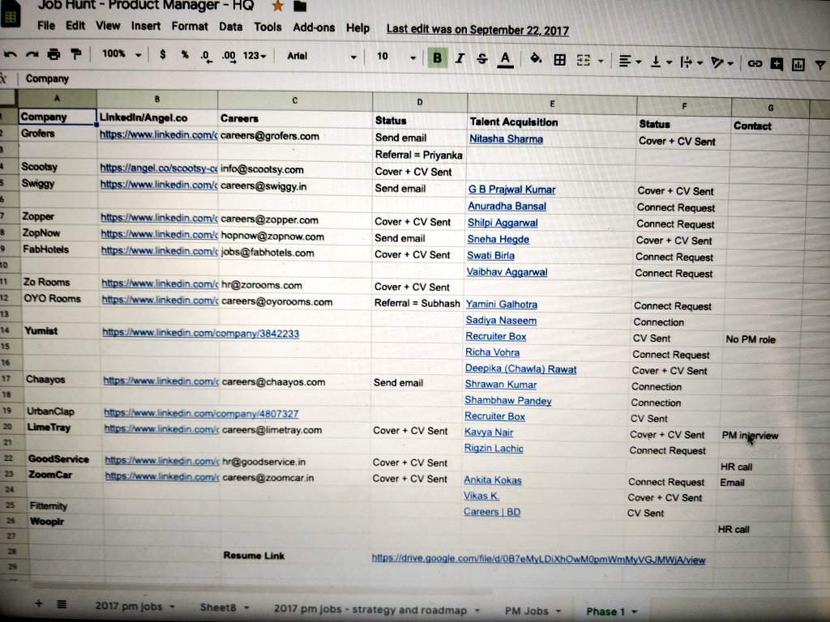830x622 pixels.
Task: Open the Nitasha Sharma link
Action: (x=506, y=139)
